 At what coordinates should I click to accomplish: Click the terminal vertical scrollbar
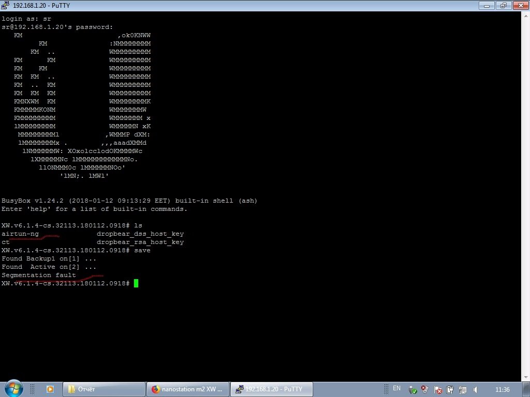(x=526, y=196)
